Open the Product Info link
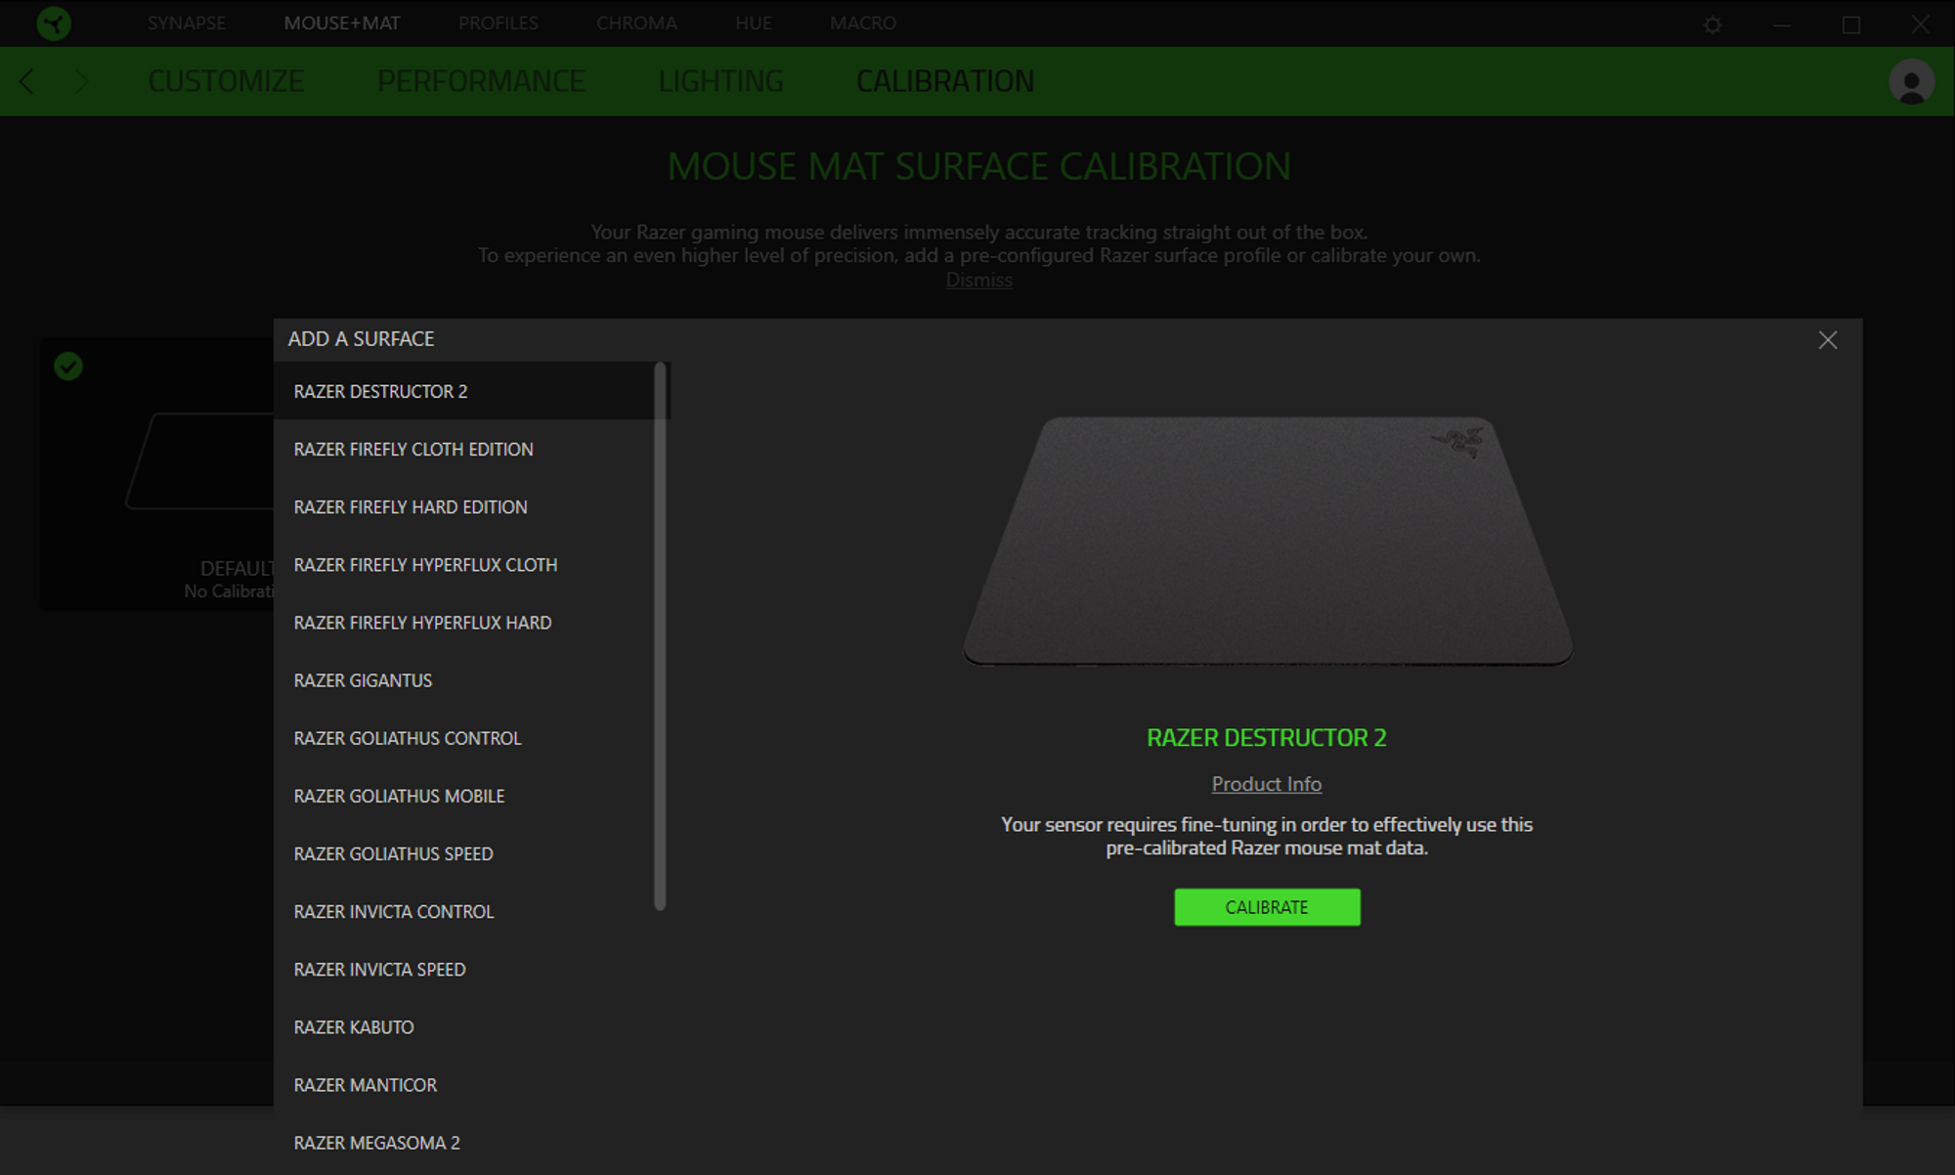Screen dimensions: 1955x1175 click(1267, 784)
